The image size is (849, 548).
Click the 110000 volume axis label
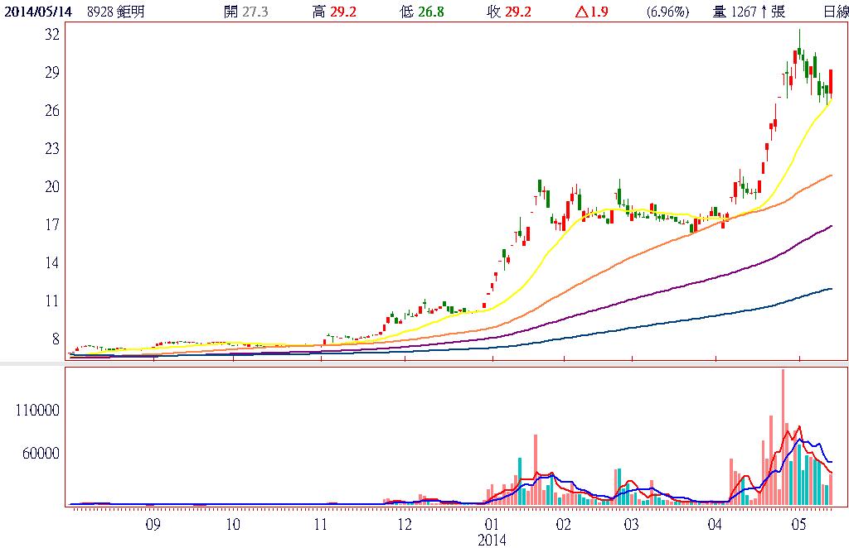[39, 411]
